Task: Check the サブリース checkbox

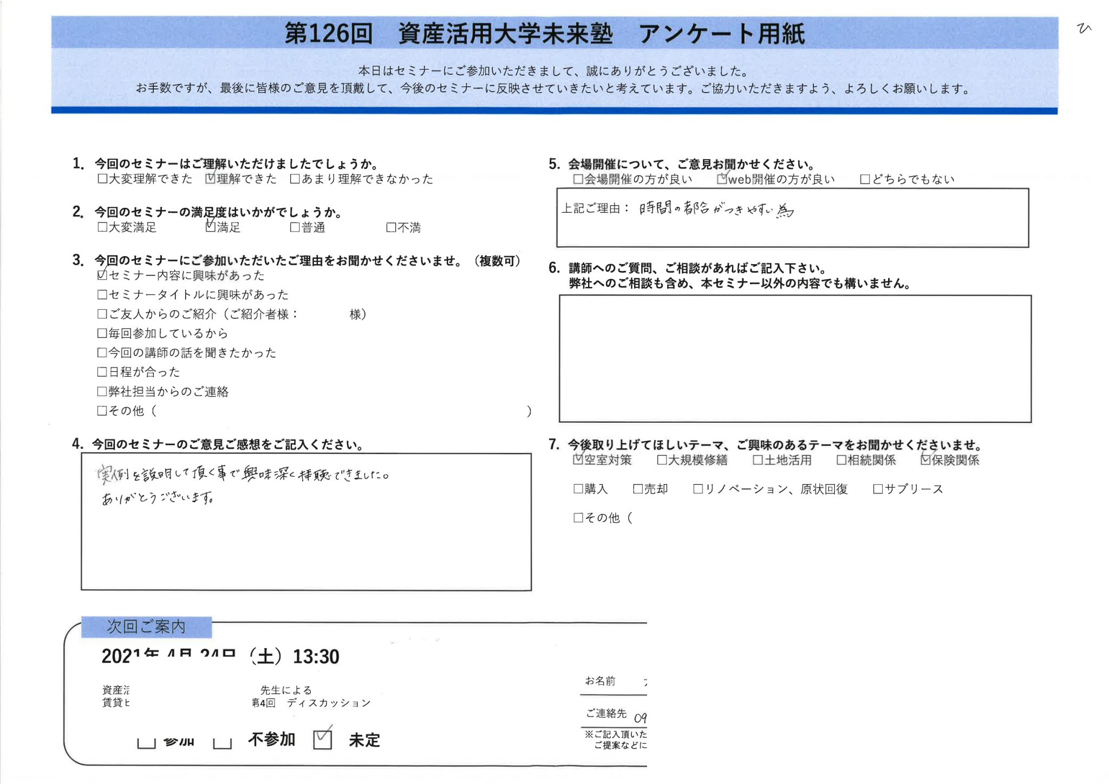Action: coord(878,489)
